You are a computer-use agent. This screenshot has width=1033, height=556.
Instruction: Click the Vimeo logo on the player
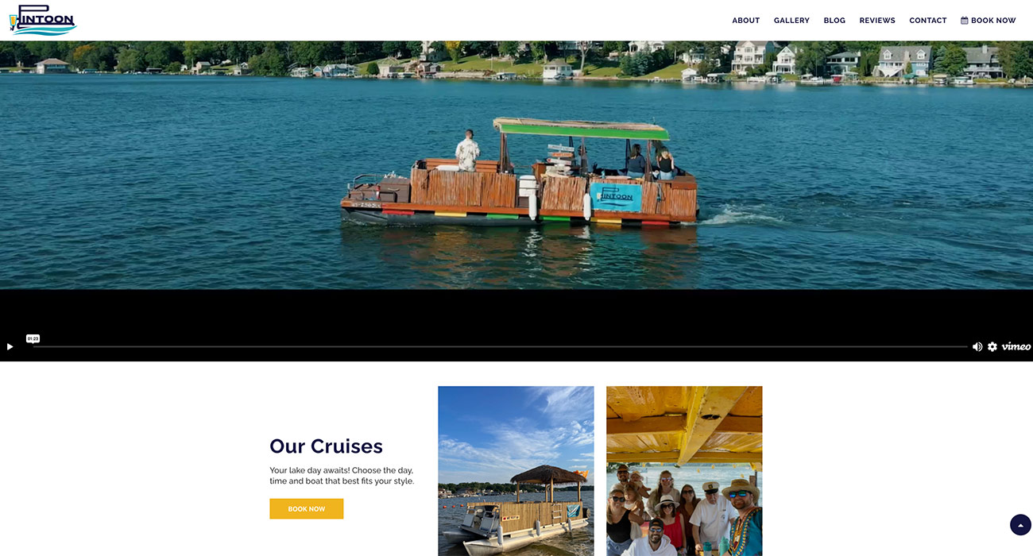coord(1016,346)
